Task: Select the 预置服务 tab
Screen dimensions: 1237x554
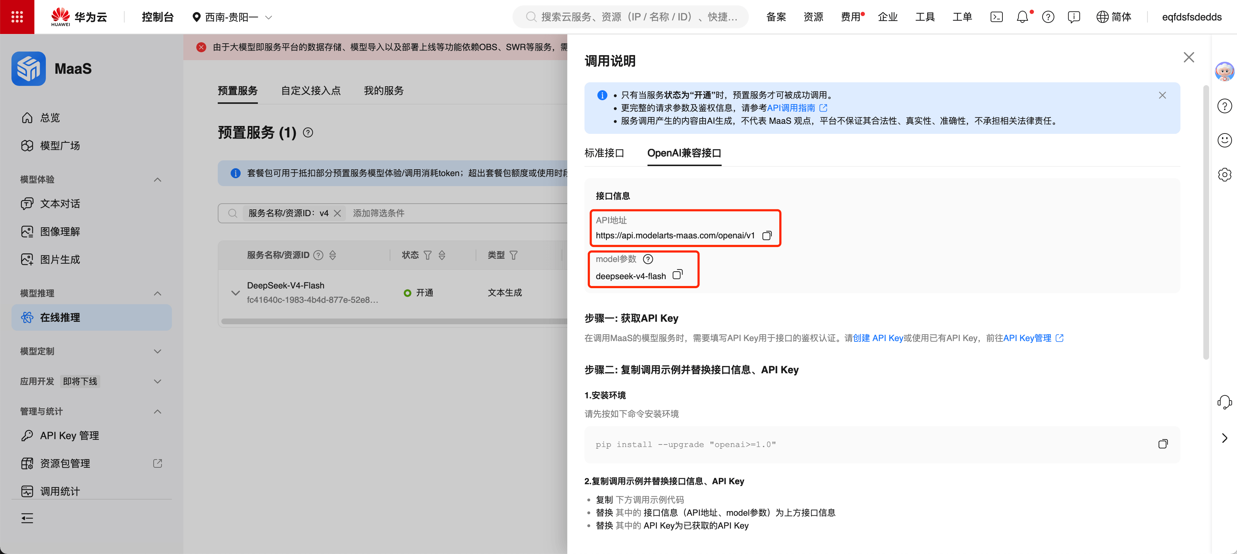Action: click(x=238, y=91)
